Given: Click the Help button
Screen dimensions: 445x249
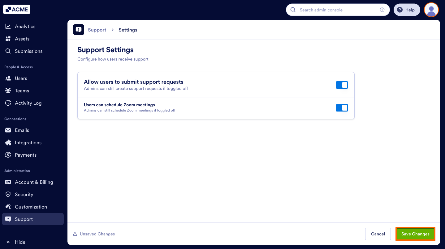Looking at the screenshot, I should click(407, 10).
